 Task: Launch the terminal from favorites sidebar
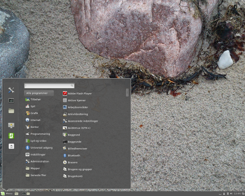[x=11, y=101]
